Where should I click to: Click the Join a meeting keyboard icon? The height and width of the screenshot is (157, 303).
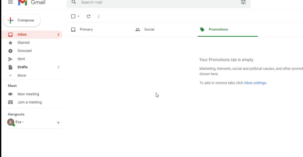[11, 102]
